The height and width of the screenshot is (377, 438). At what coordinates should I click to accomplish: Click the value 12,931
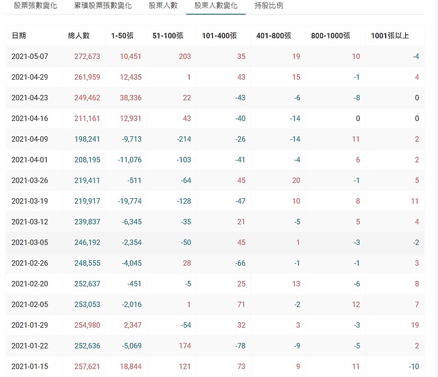tap(130, 119)
